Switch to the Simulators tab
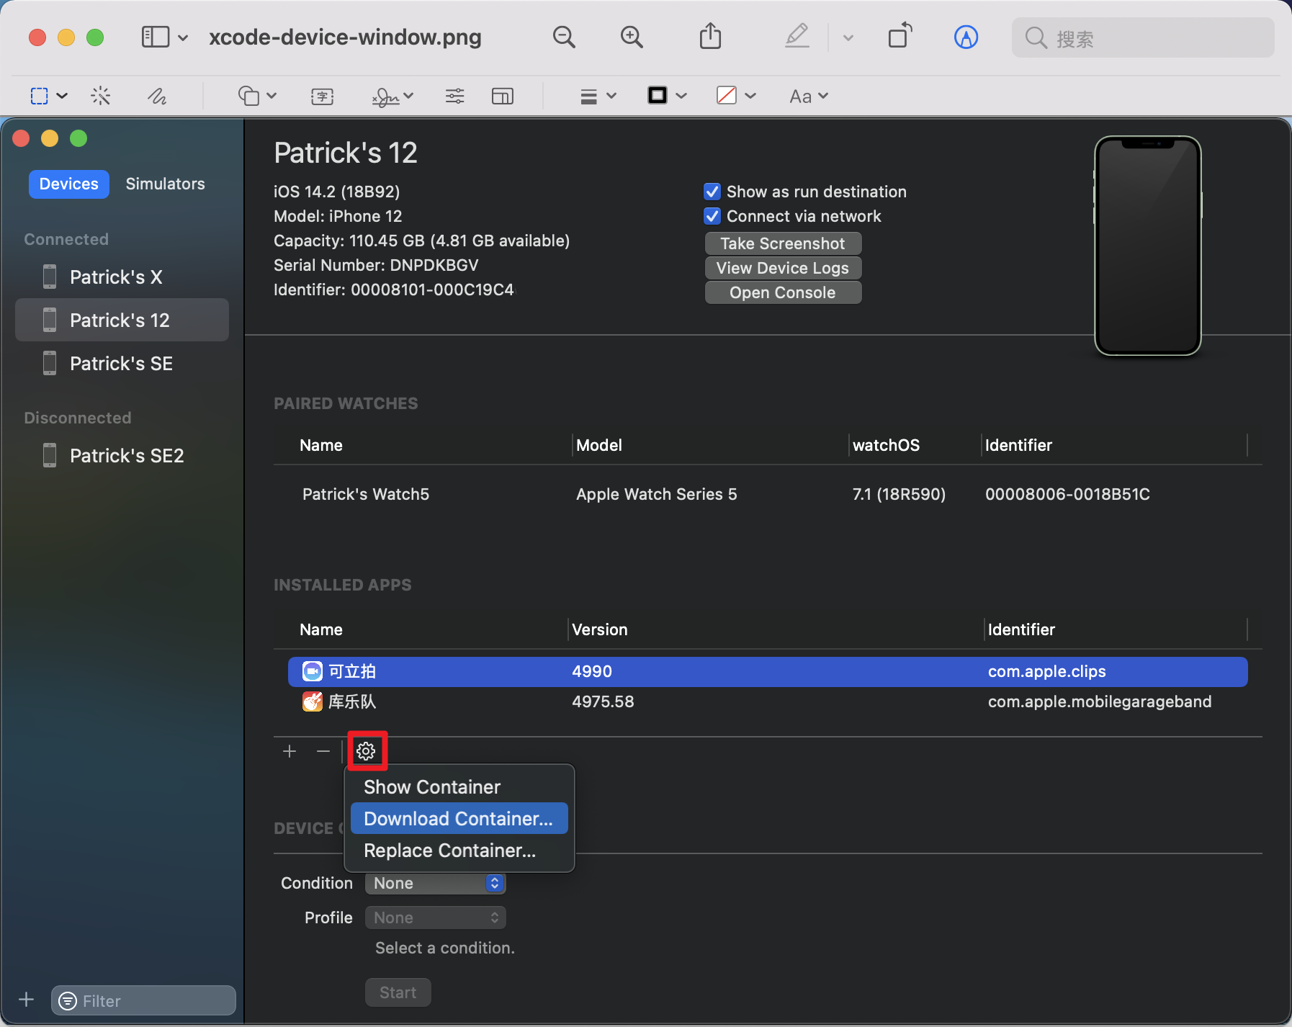 click(165, 184)
